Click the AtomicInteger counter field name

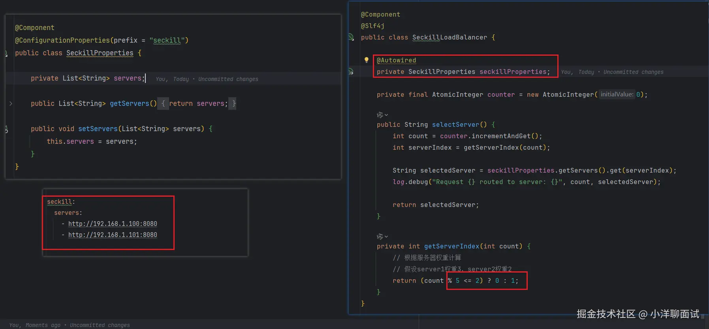click(x=501, y=94)
